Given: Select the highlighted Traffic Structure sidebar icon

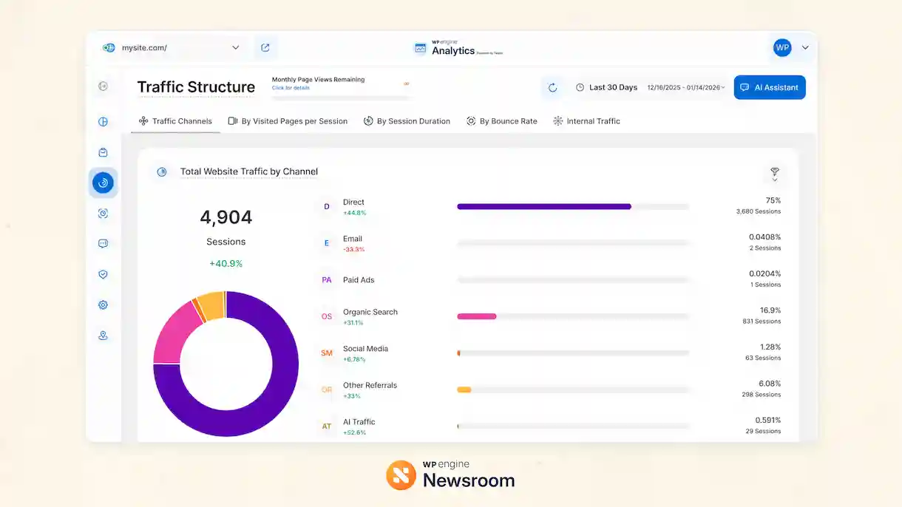Looking at the screenshot, I should click(x=103, y=182).
